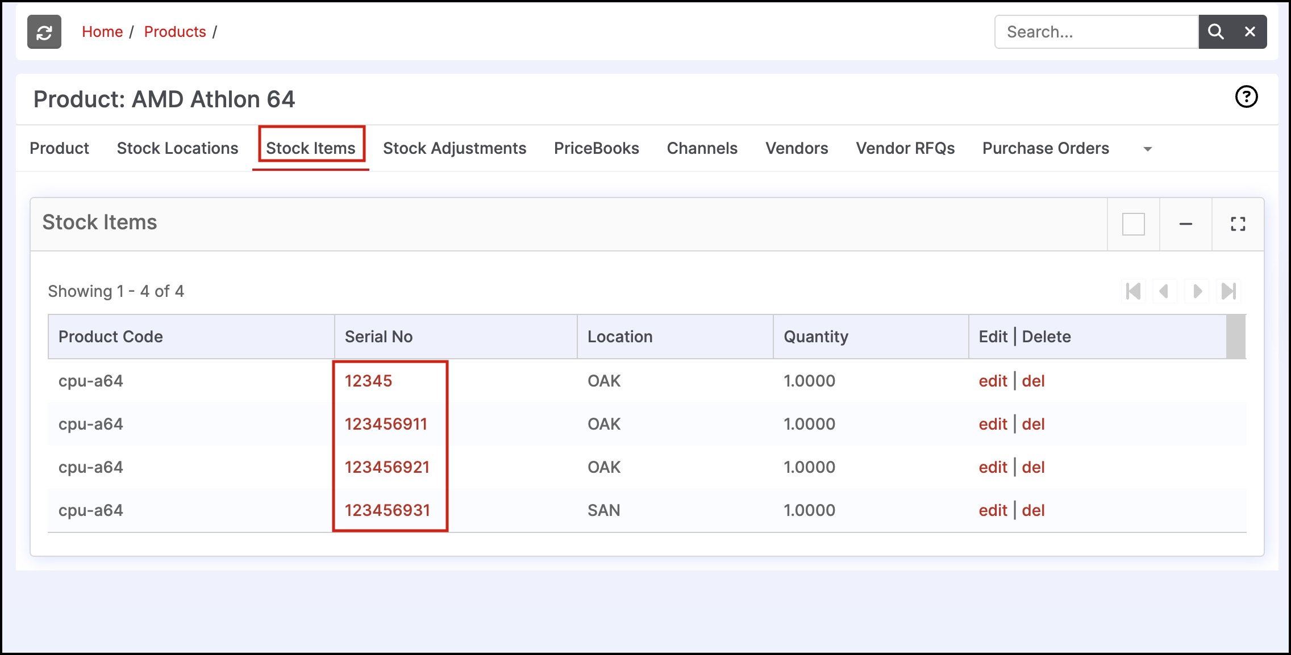Screen dimensions: 1291x655
Task: Go to previous page of results
Action: click(1164, 291)
